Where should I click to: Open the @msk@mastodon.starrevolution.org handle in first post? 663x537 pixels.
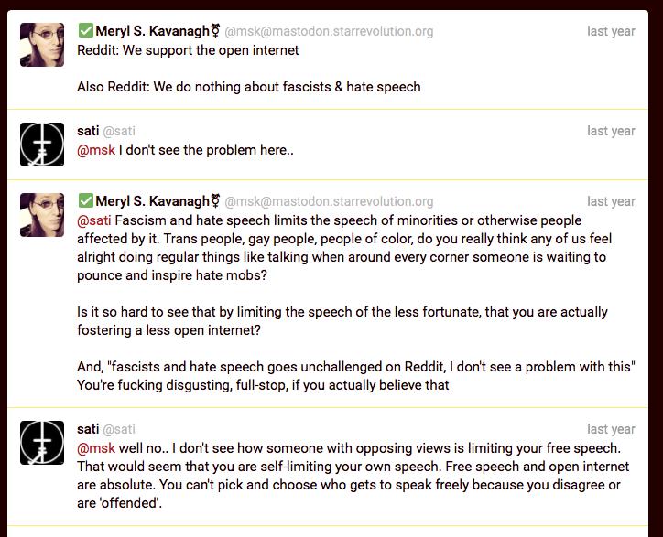tap(329, 31)
